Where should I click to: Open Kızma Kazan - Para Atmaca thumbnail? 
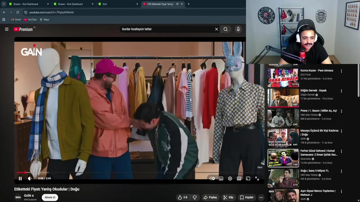coord(283,78)
